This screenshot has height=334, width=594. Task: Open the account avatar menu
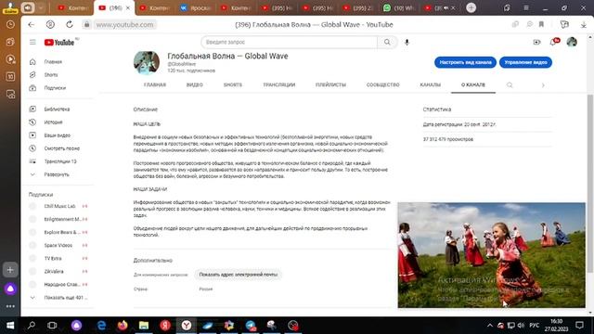coord(572,42)
